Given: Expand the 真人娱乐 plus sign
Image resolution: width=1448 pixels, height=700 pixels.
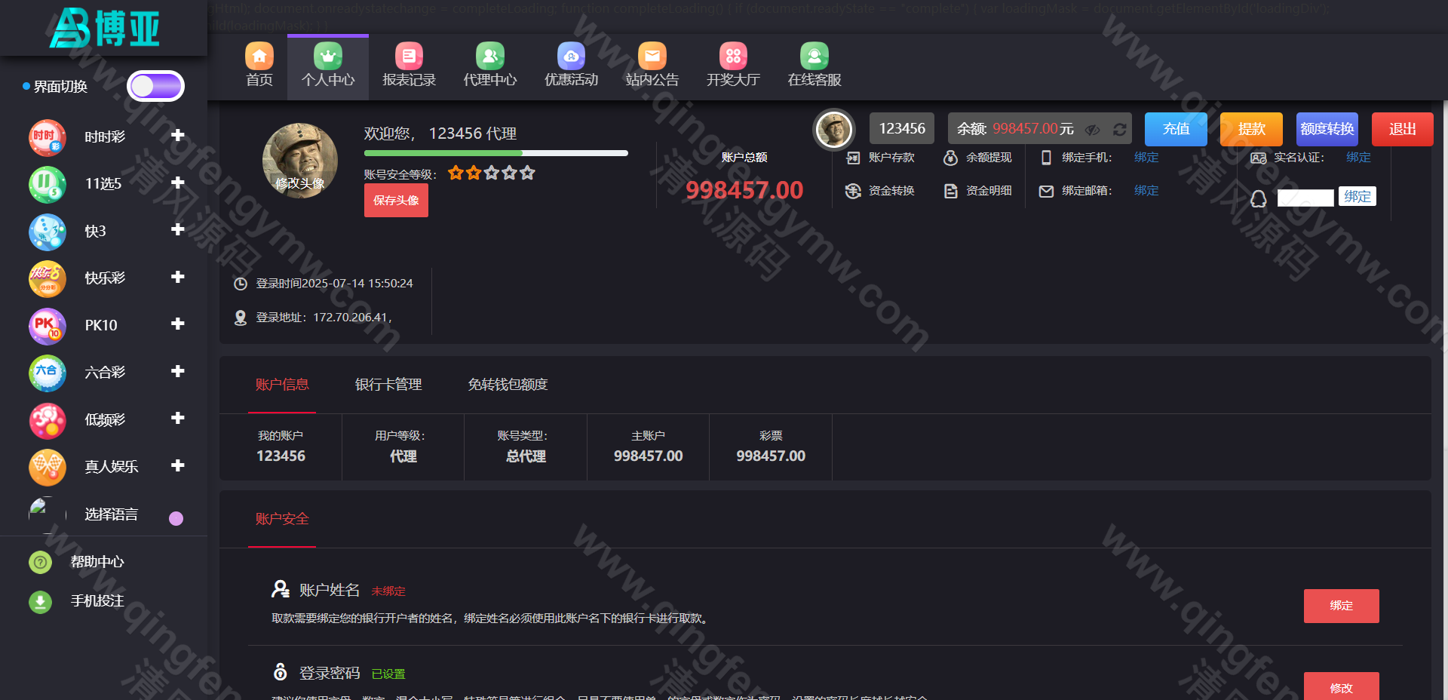Looking at the screenshot, I should click(178, 465).
